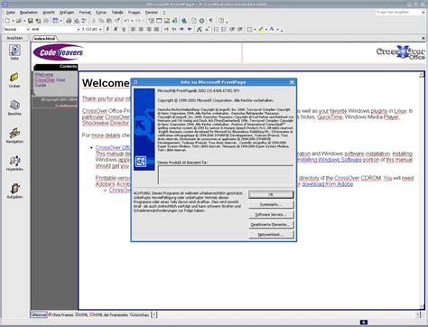Screen dimensions: 428x327
Task: Click the Paste clipboard icon
Action: coord(109,21)
